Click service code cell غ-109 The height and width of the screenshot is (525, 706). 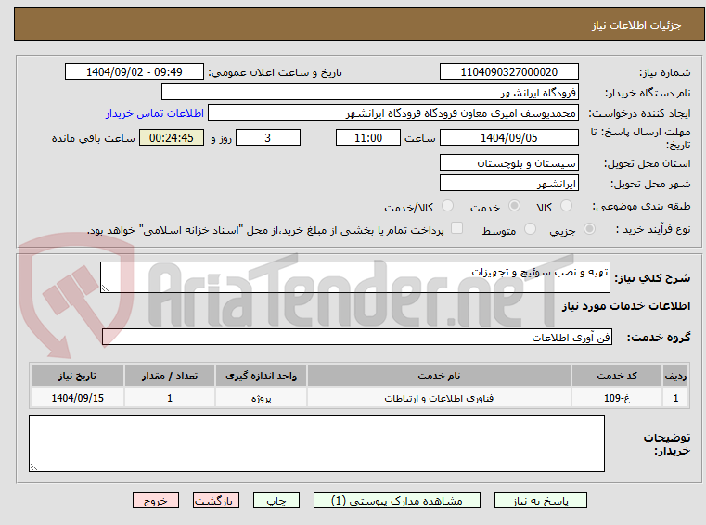pos(617,398)
